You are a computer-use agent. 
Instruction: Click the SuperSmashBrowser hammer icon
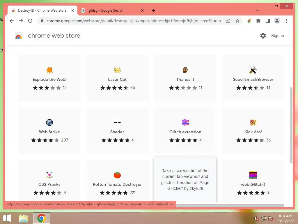[x=253, y=70]
